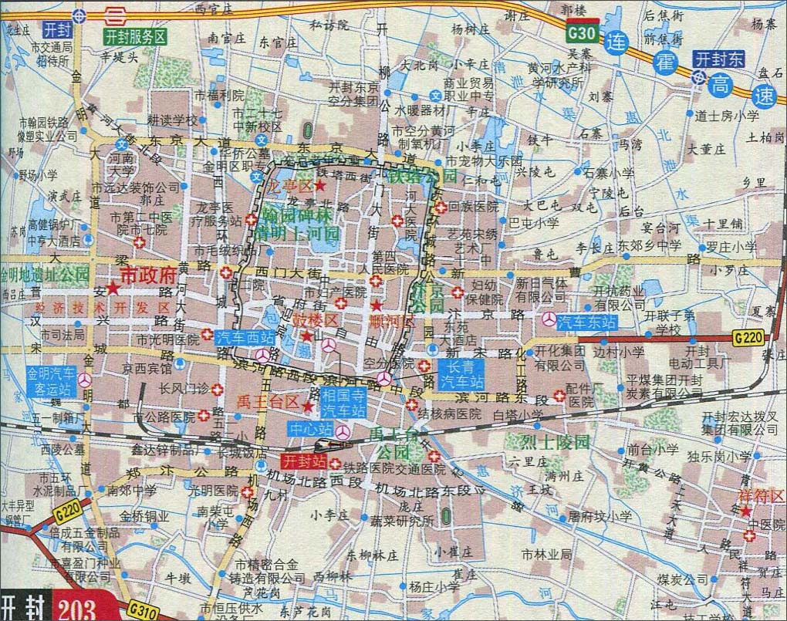Click the 龙亭区 red star marker

tap(319, 187)
